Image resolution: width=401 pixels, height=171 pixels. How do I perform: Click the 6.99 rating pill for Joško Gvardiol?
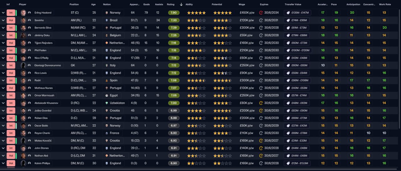tap(174, 110)
